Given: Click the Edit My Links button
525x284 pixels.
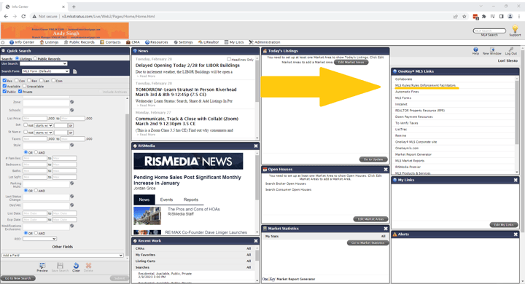Looking at the screenshot, I should [x=504, y=225].
